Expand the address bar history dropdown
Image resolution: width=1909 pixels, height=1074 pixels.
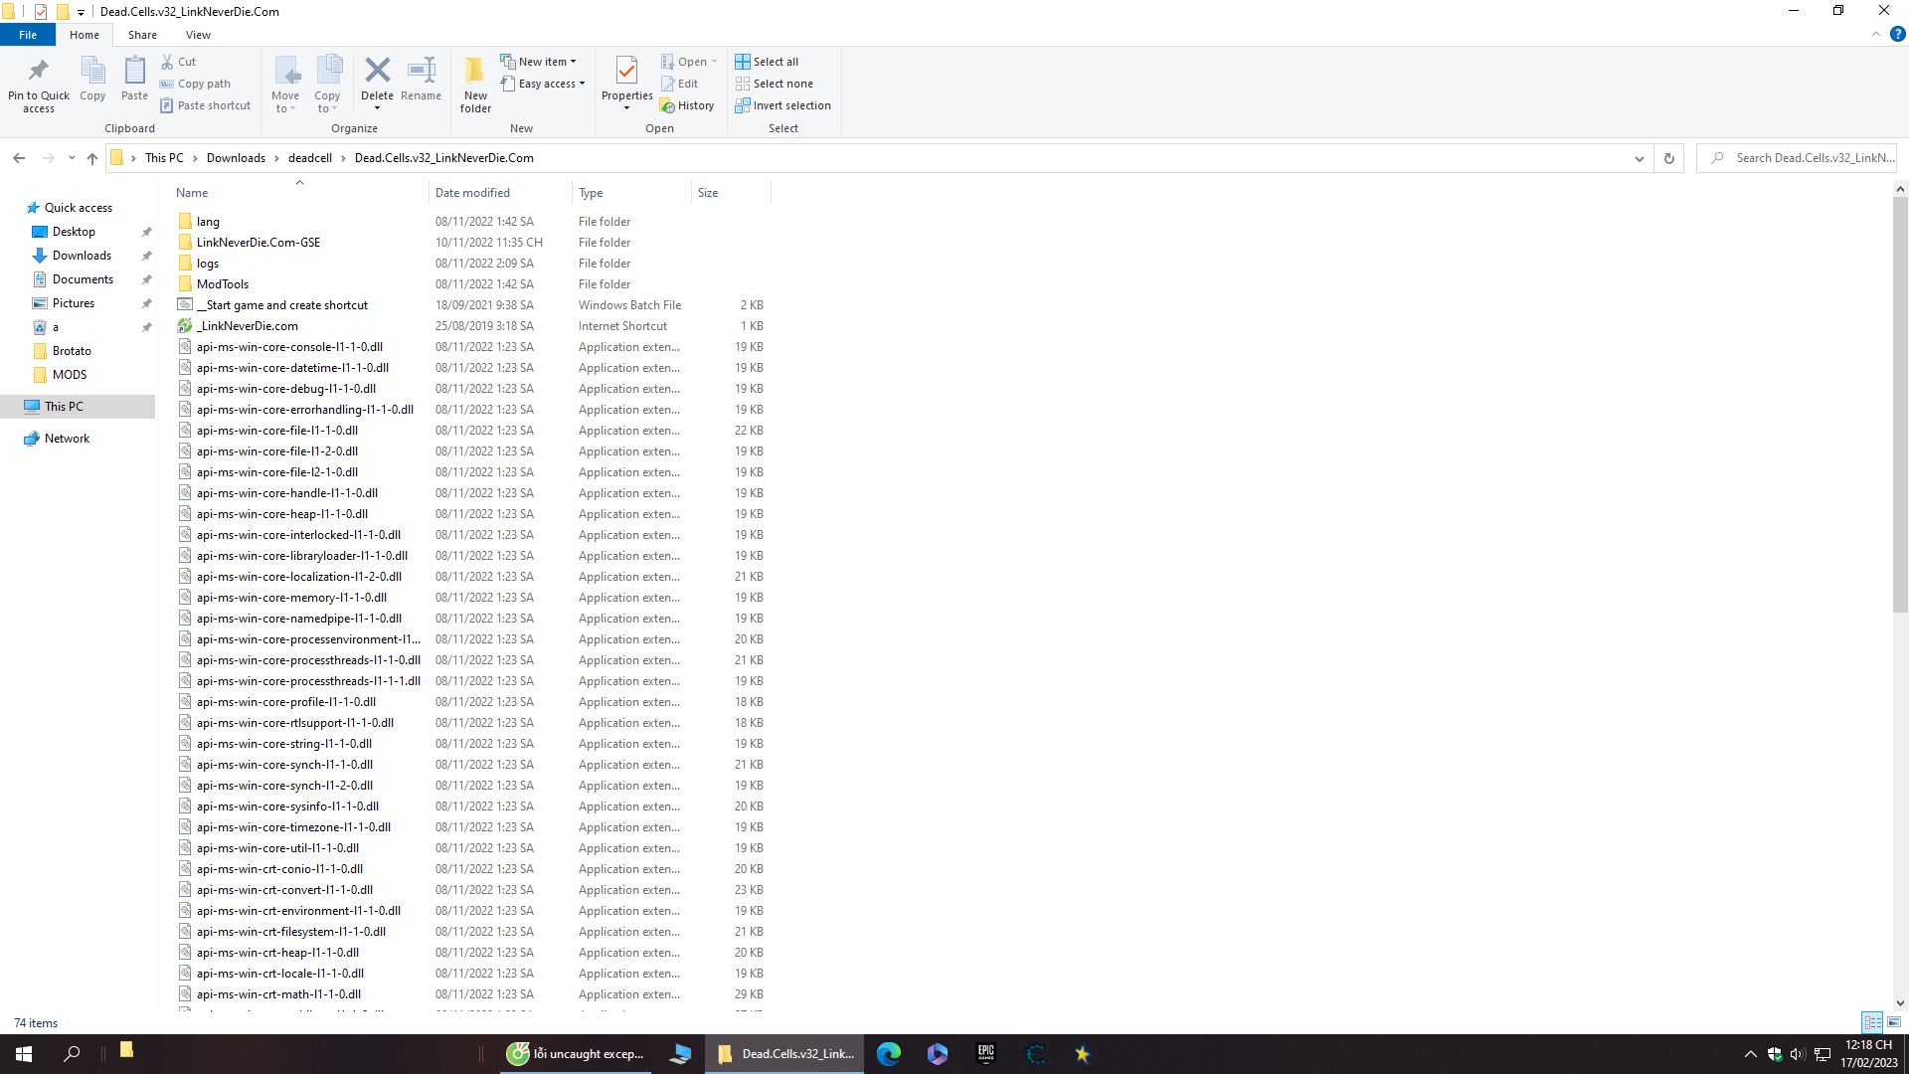click(1640, 158)
